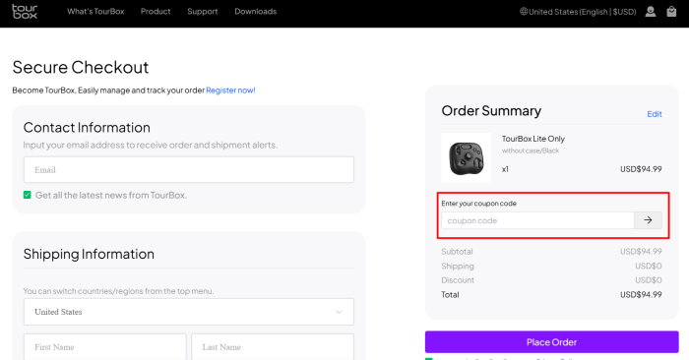The image size is (689, 360).
Task: Edit the Order Summary
Action: click(655, 114)
